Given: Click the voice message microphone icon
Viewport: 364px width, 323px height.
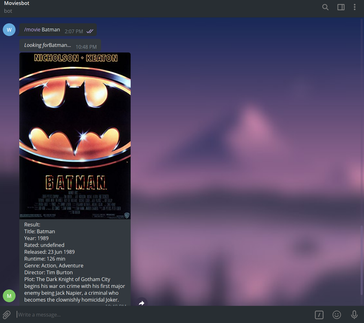Looking at the screenshot, I should (x=354, y=315).
